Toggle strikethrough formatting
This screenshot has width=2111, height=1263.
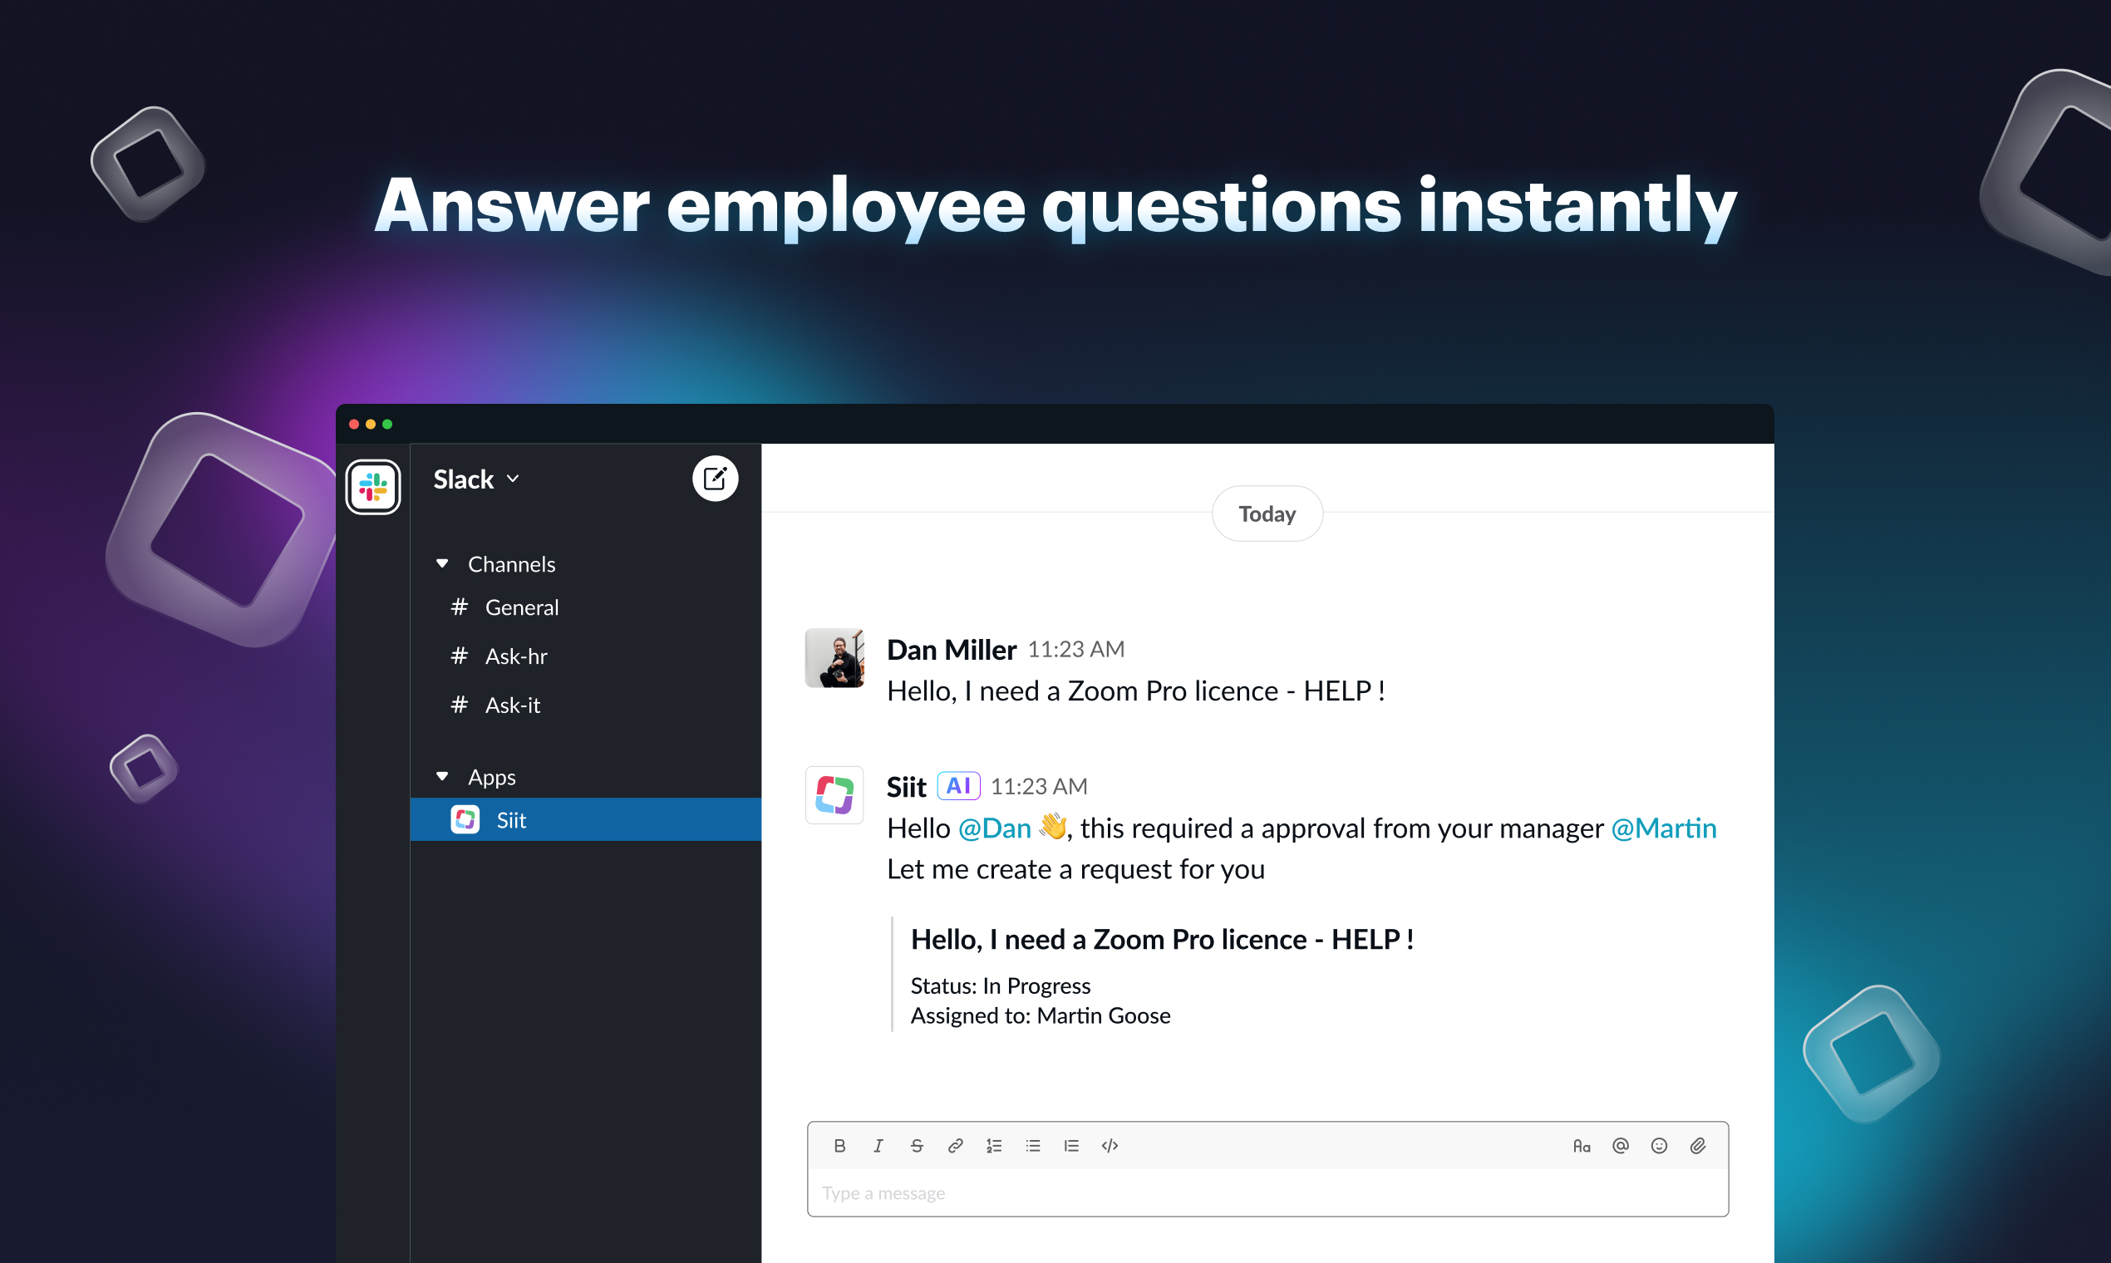917,1146
